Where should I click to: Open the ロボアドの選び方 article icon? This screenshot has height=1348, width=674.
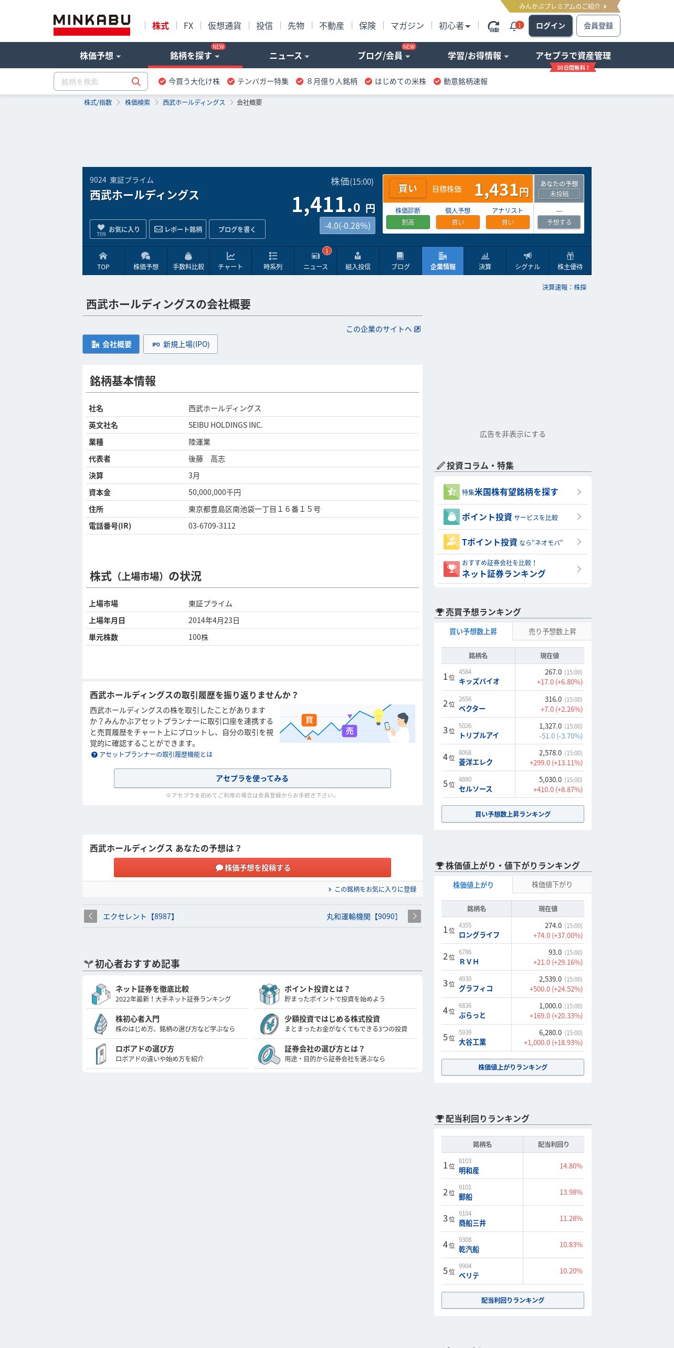coord(101,1054)
